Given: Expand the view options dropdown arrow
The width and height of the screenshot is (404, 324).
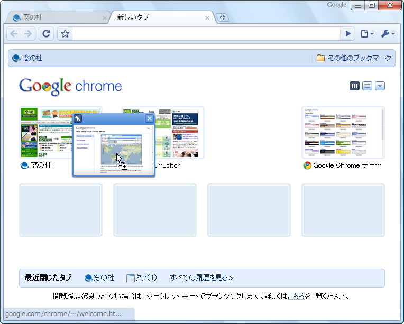Looking at the screenshot, I should pos(380,86).
